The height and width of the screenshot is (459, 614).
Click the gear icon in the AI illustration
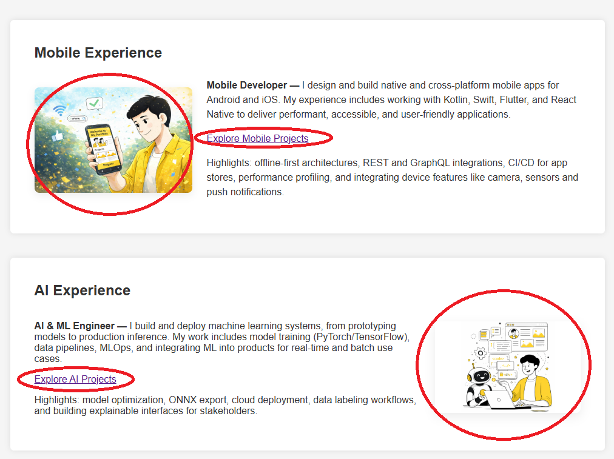[480, 352]
